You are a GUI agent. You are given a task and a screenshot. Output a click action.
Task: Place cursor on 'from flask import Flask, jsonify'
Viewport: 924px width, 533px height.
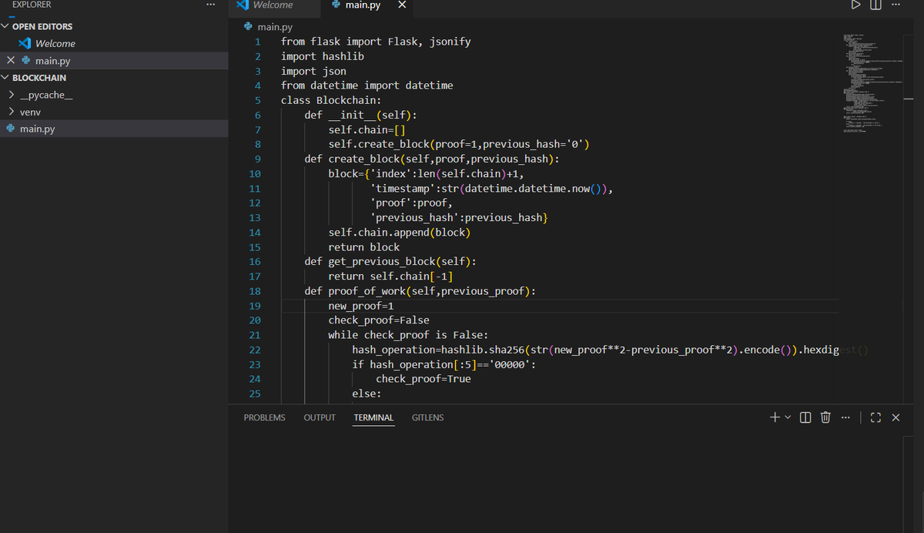point(376,42)
